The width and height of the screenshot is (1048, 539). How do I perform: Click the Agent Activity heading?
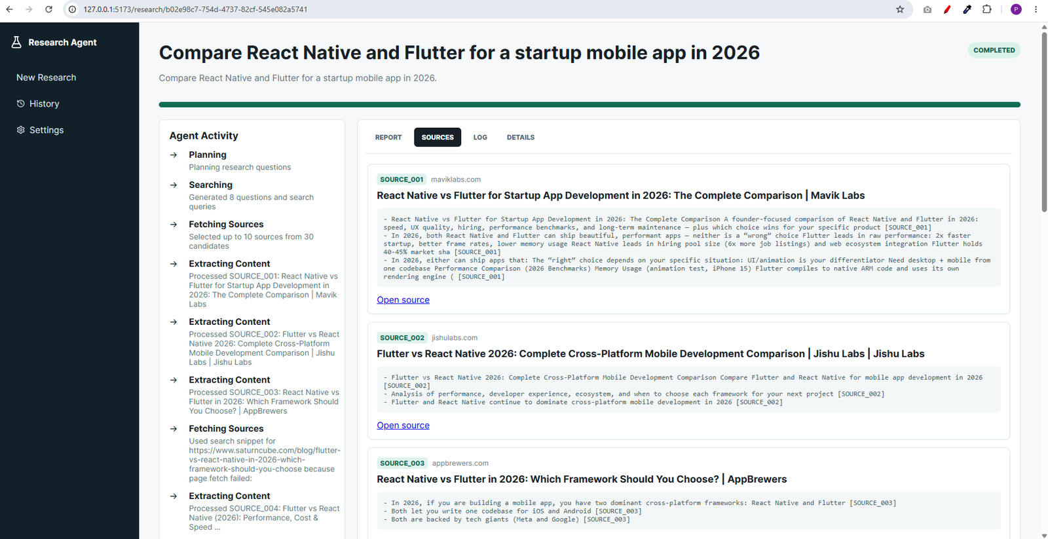204,136
